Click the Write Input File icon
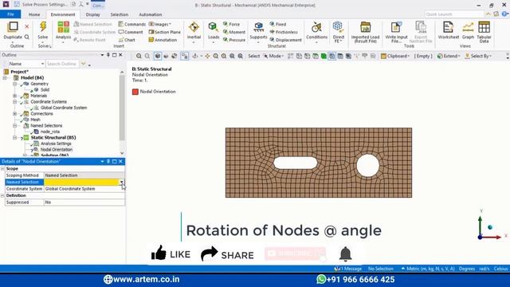 coord(396,27)
